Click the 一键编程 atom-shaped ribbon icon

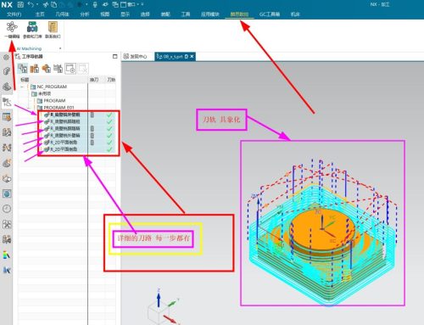coord(12,27)
